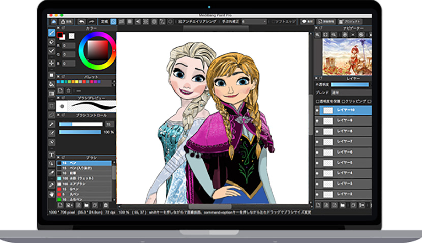Image resolution: width=422 pixels, height=243 pixels.
Task: Toggle the protect transparency checkbox
Action: [x=318, y=102]
